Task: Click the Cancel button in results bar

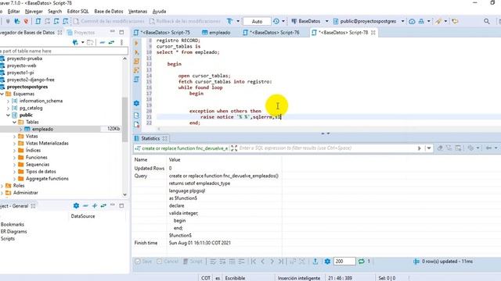Action: point(168,261)
